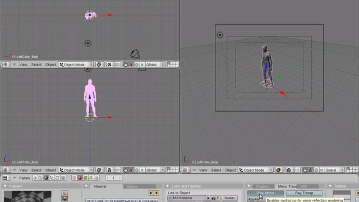Click the auto-name icon beside MA:Material
The image size is (359, 202).
[x=213, y=198]
